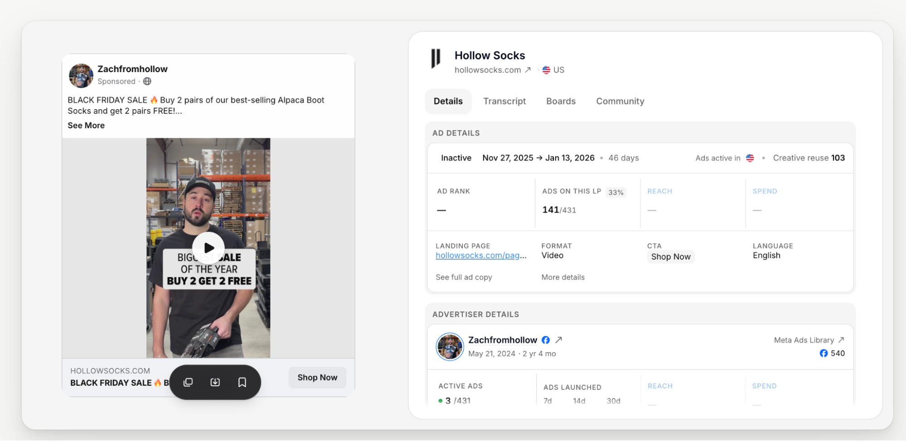Screen dimensions: 906x441
Task: Click the Shop Now button on the ad
Action: point(317,378)
